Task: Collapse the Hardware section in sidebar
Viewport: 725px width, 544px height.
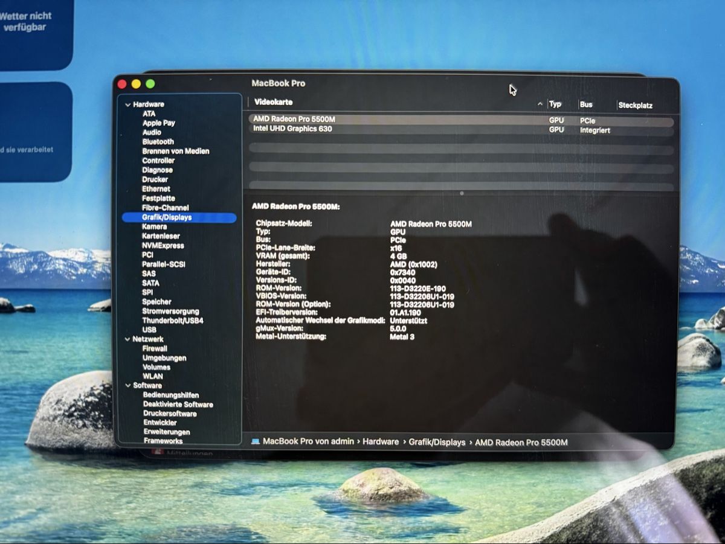Action: click(127, 104)
